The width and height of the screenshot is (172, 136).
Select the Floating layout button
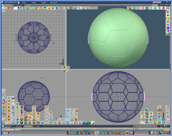coord(44,2)
